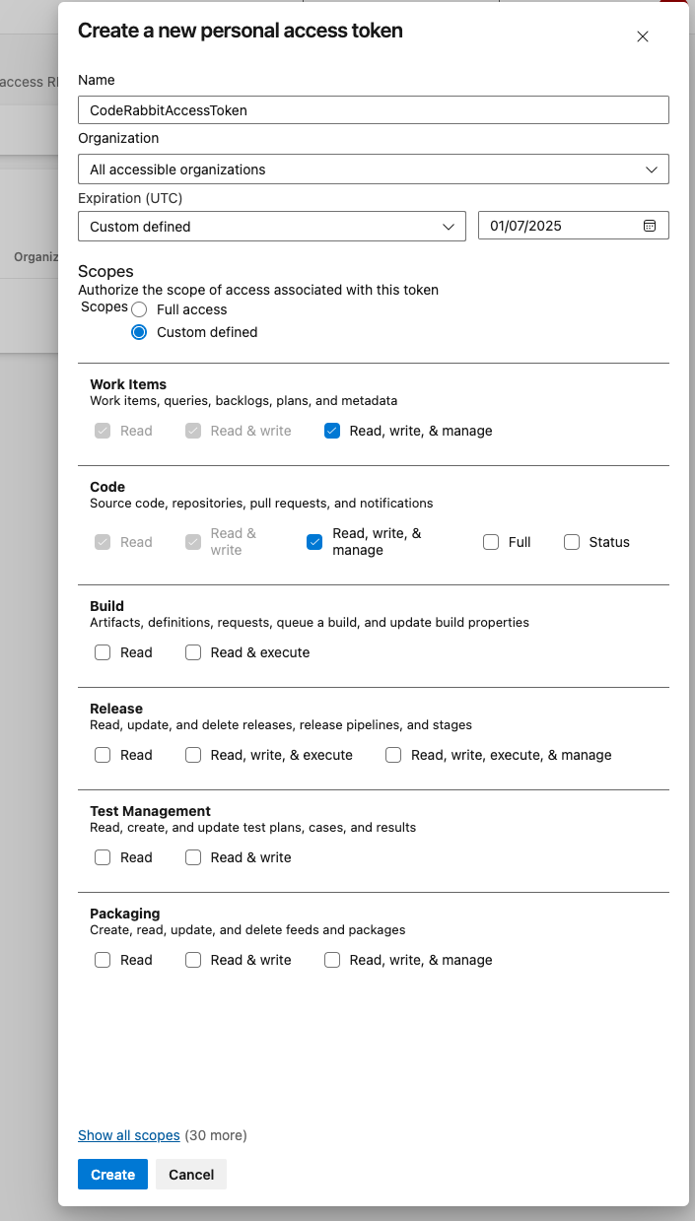Check Read under Build section
Image resolution: width=695 pixels, height=1221 pixels.
[103, 652]
